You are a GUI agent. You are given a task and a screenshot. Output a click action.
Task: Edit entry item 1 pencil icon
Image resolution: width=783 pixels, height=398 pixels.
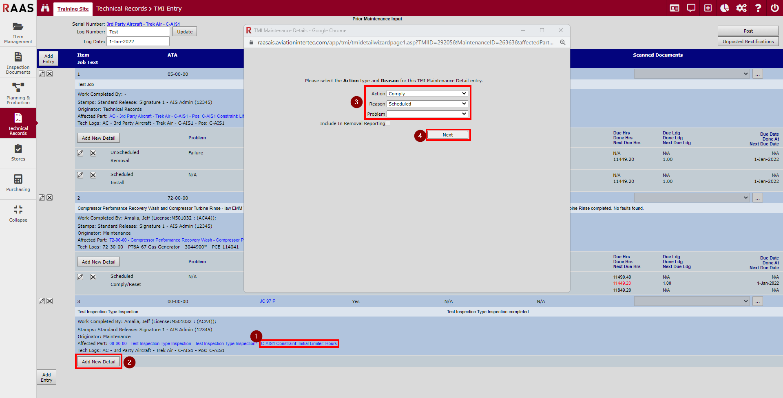pos(42,74)
